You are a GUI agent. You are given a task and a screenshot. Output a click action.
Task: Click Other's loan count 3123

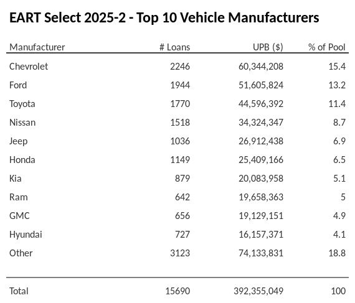(x=180, y=253)
